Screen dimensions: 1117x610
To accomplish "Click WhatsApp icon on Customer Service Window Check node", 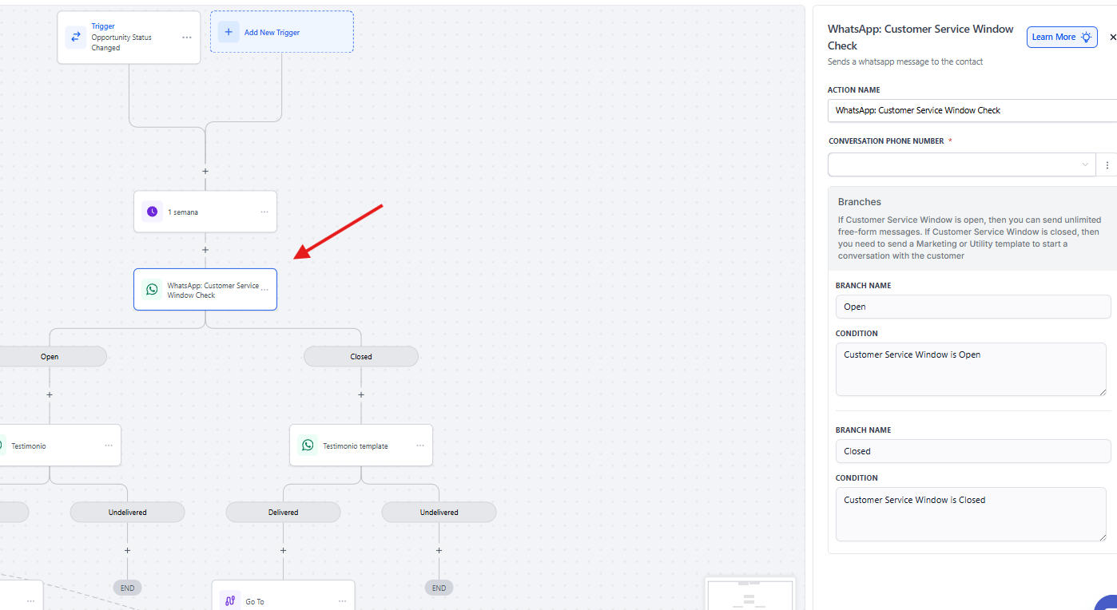I will pyautogui.click(x=152, y=290).
